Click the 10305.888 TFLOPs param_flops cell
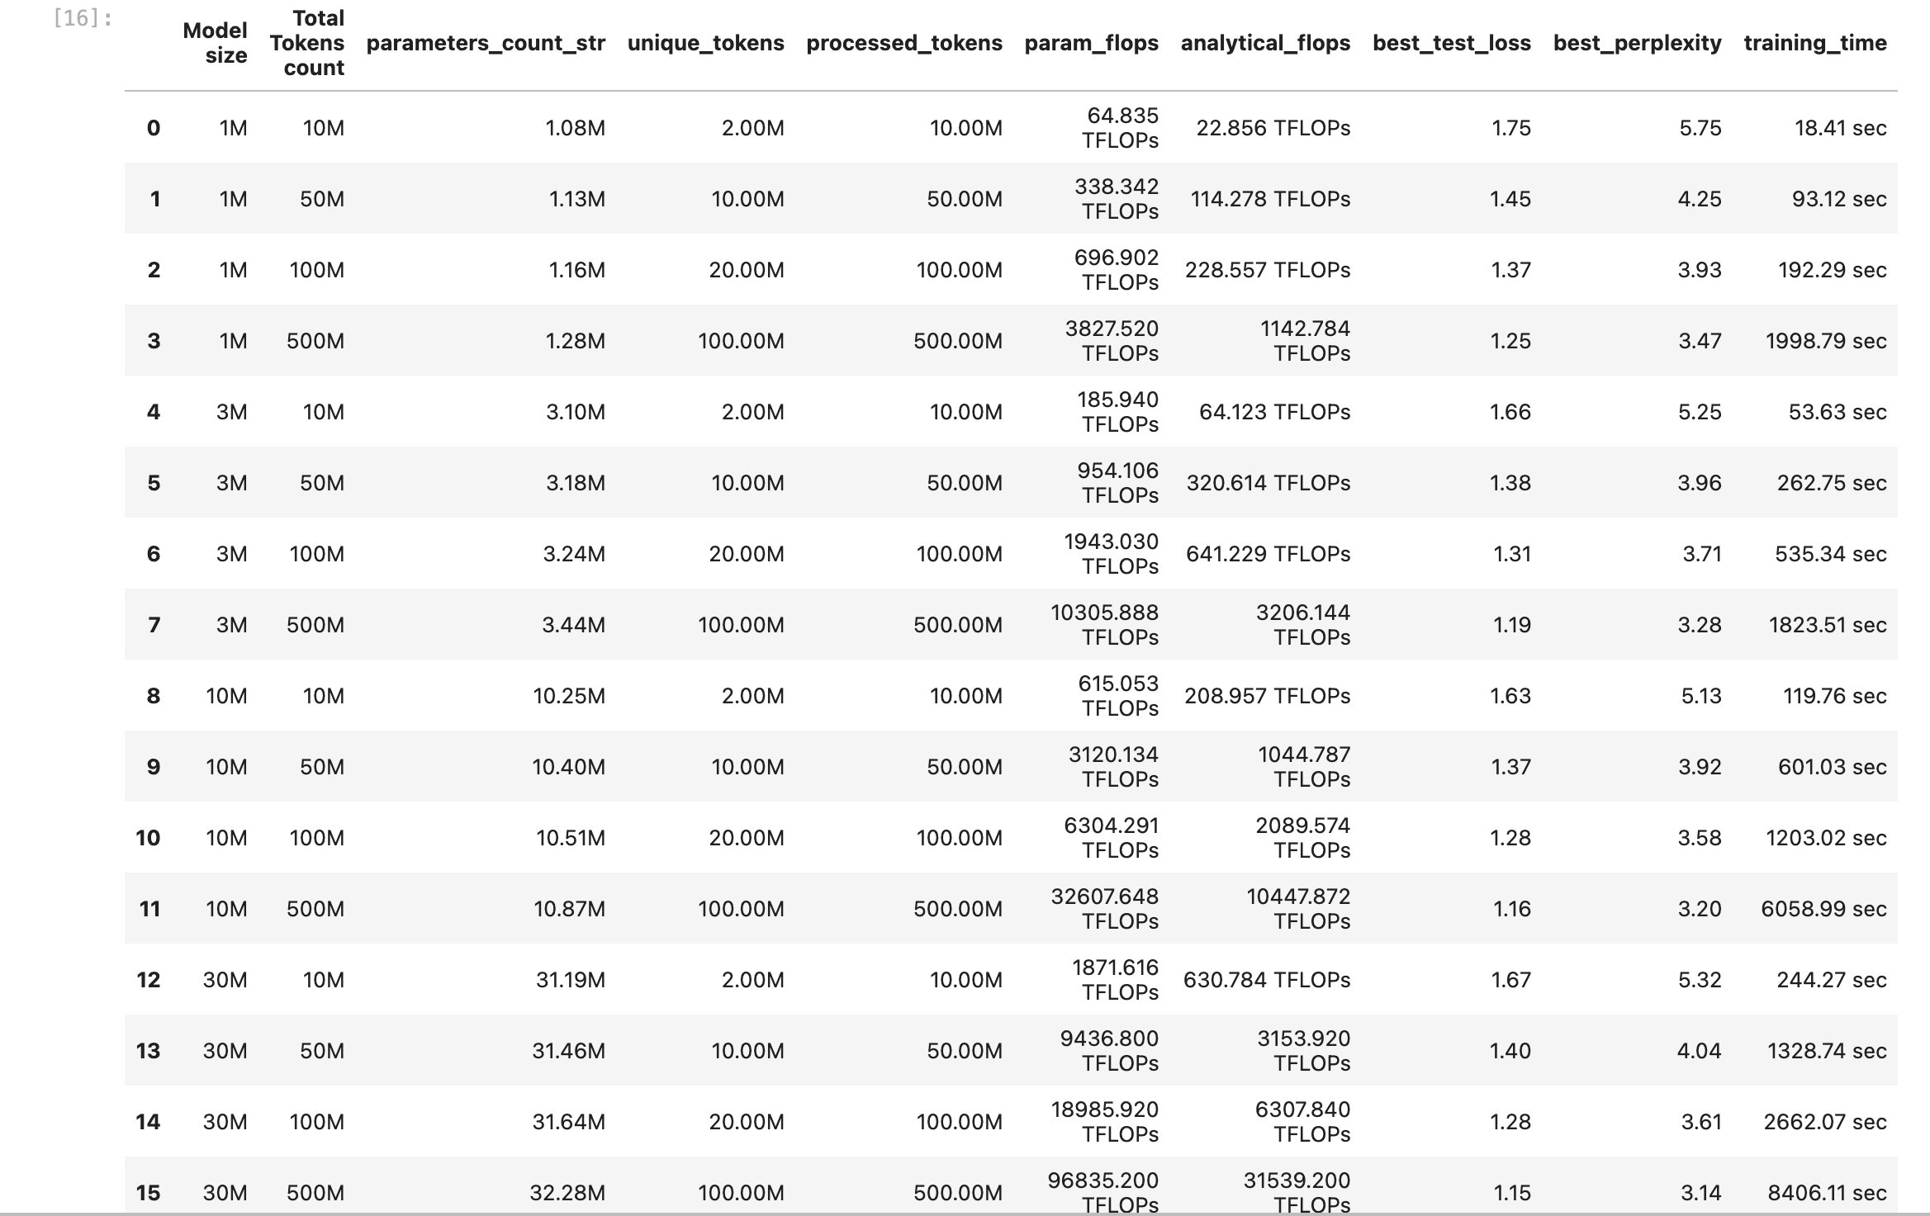This screenshot has height=1216, width=1930. [x=1104, y=625]
